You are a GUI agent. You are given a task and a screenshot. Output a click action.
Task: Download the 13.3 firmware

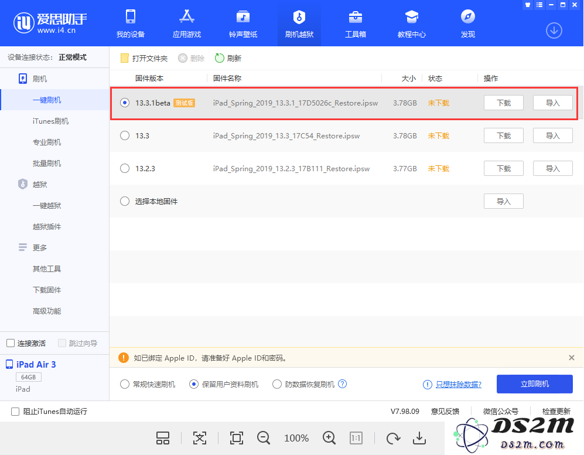tap(504, 135)
